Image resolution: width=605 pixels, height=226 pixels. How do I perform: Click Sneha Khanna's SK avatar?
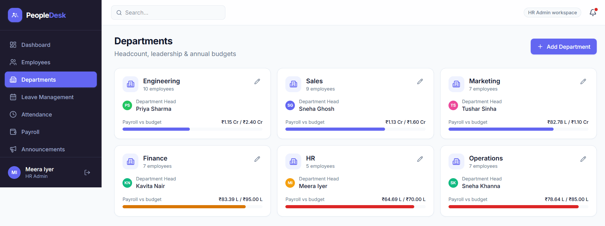453,183
